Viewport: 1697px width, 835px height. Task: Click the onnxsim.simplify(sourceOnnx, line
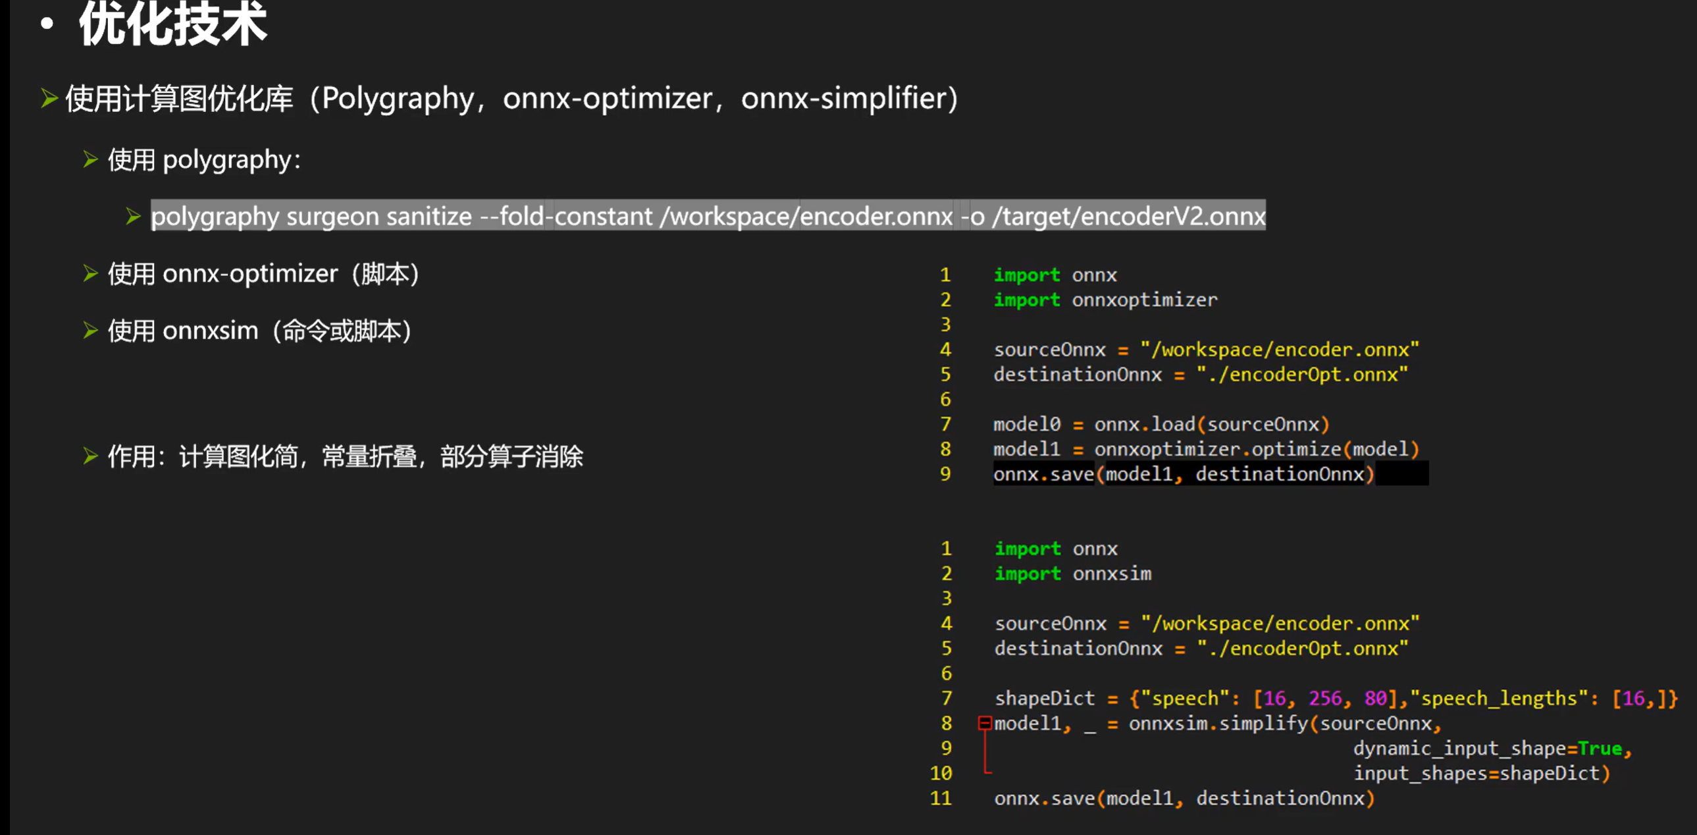click(x=1218, y=724)
